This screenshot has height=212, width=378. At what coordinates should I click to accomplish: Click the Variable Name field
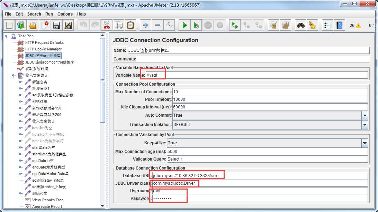coord(257,75)
